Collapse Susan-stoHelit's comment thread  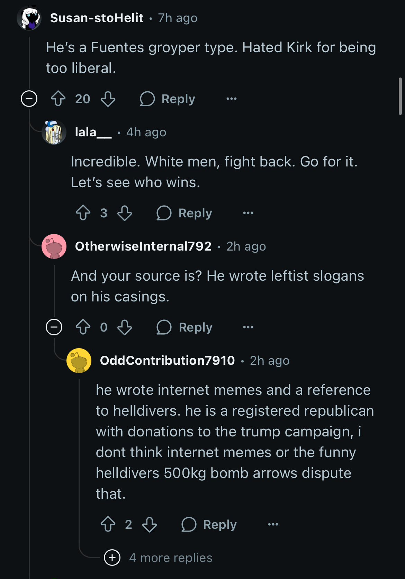29,99
